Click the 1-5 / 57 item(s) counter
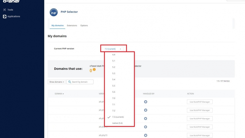The width and height of the screenshot is (245, 138). click(223, 81)
